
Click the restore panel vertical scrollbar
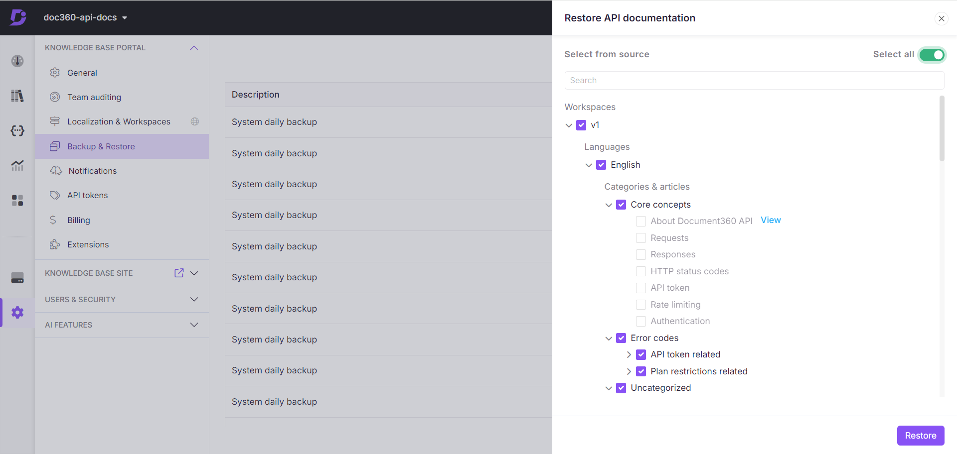click(942, 129)
